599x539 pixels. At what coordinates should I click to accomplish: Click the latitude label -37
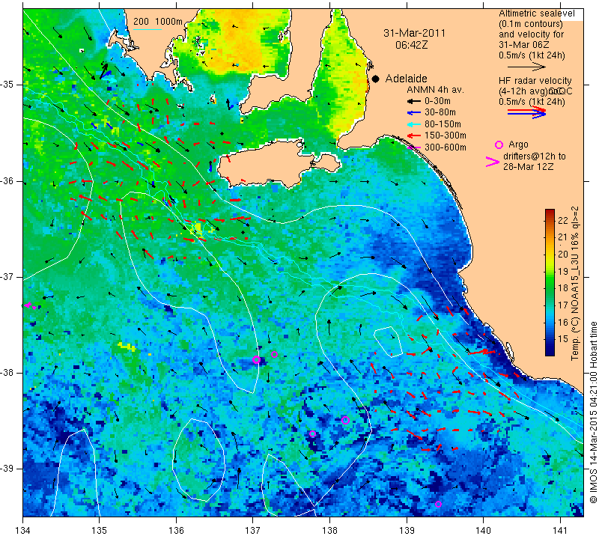tap(8, 276)
